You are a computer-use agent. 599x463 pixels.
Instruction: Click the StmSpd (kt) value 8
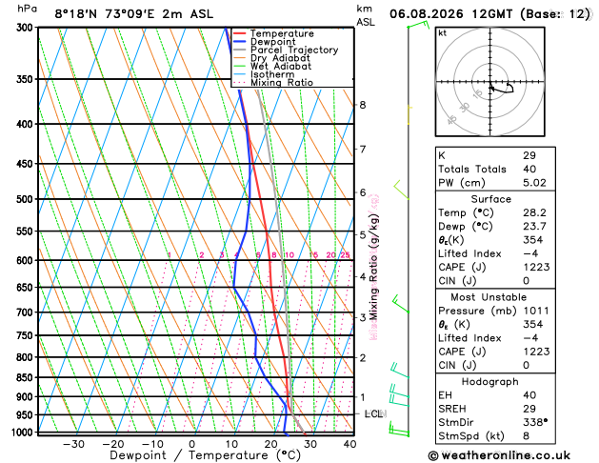(x=526, y=436)
